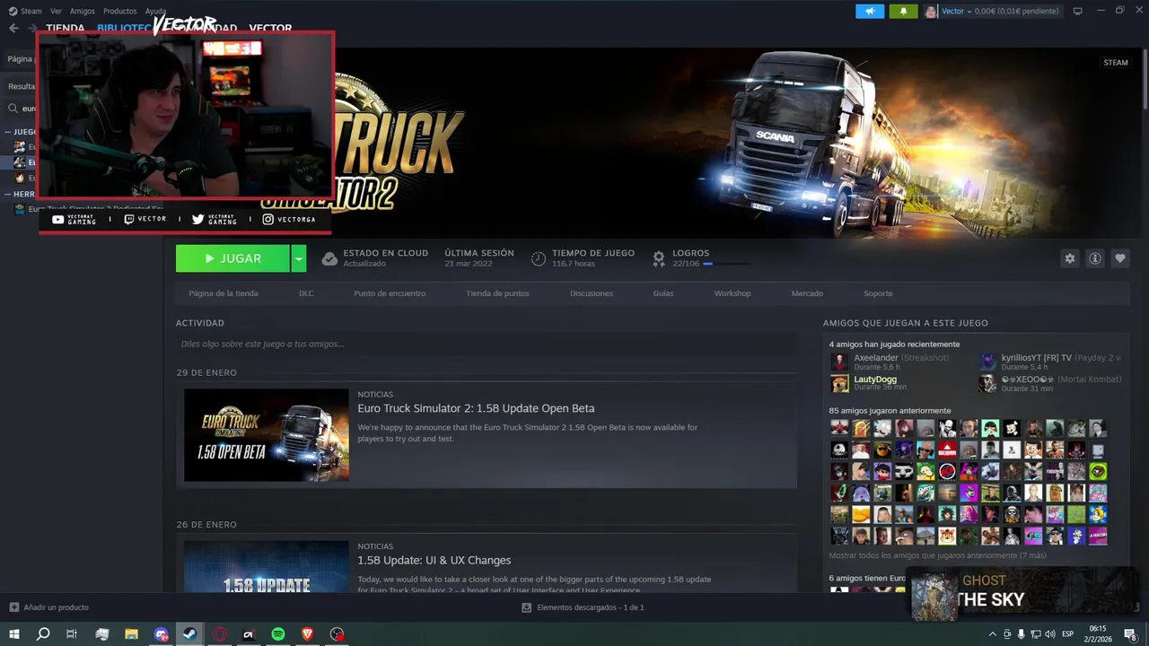
Task: Open Task View on the taskbar
Action: click(x=72, y=634)
